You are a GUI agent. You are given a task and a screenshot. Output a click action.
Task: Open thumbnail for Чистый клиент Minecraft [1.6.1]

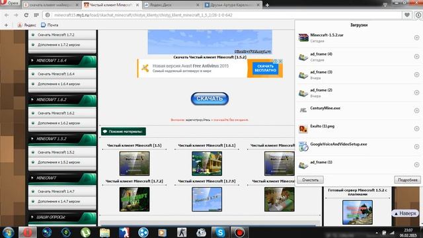point(207,163)
